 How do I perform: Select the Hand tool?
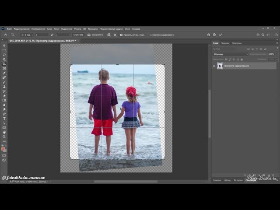pyautogui.click(x=4, y=132)
